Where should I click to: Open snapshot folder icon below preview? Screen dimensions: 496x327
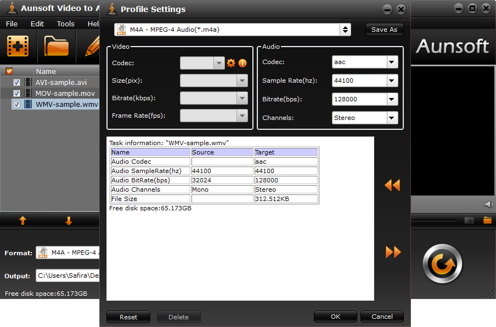click(487, 220)
